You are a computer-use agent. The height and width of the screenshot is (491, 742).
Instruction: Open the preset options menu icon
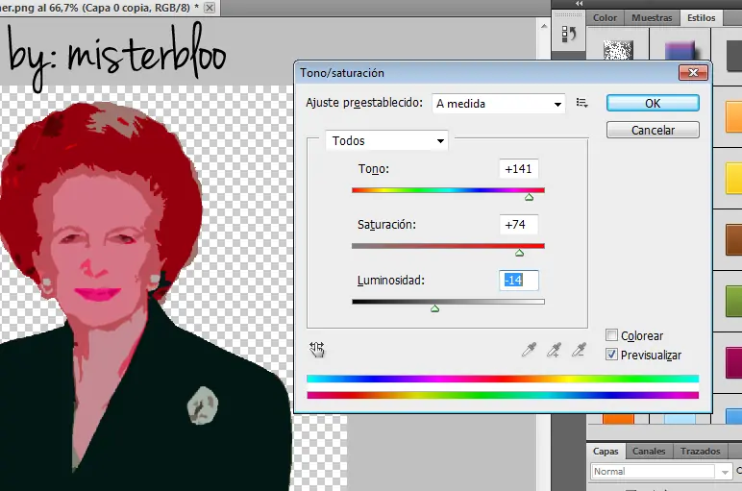(x=582, y=103)
